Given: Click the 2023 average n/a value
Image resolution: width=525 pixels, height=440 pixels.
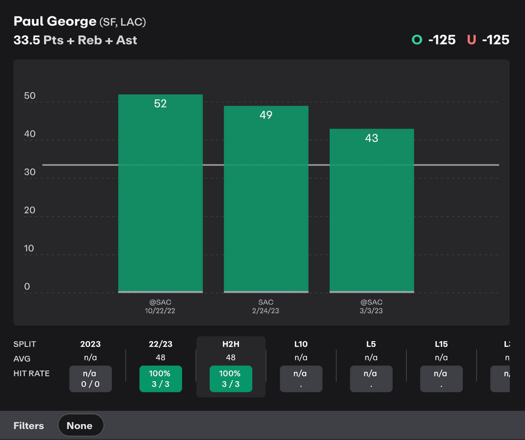Looking at the screenshot, I should [90, 358].
